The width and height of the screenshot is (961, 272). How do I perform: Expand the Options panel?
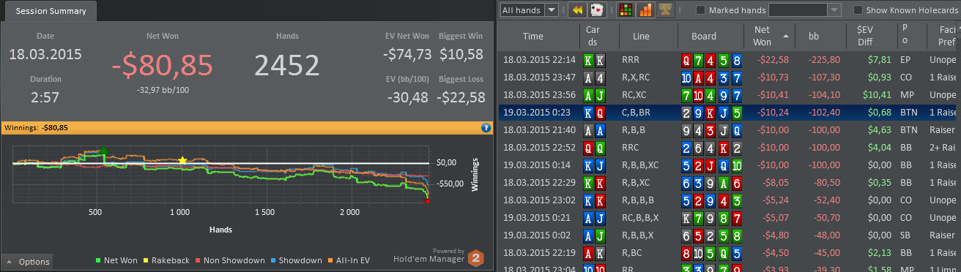pos(27,262)
